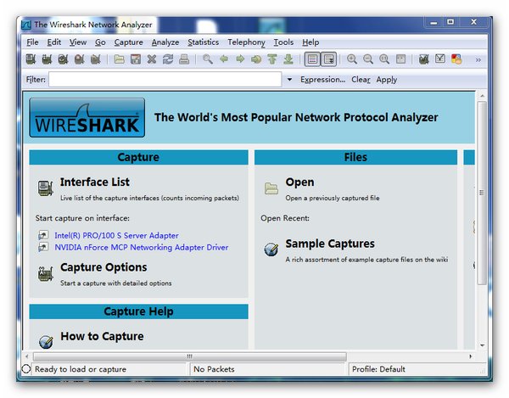509x398 pixels.
Task: Expand the Filter history dropdown arrow
Action: click(x=289, y=80)
